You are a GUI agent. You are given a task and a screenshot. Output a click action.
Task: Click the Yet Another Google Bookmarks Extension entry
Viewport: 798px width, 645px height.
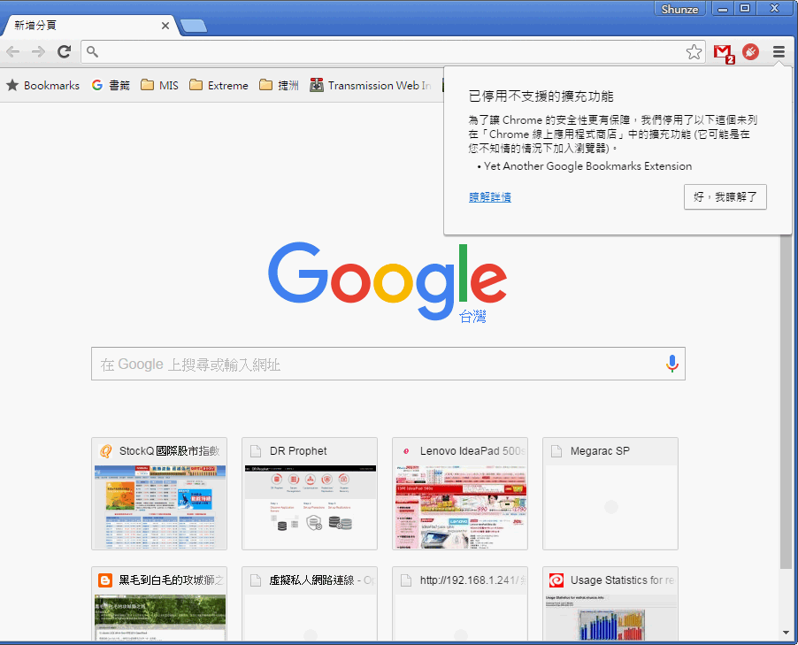tap(587, 166)
